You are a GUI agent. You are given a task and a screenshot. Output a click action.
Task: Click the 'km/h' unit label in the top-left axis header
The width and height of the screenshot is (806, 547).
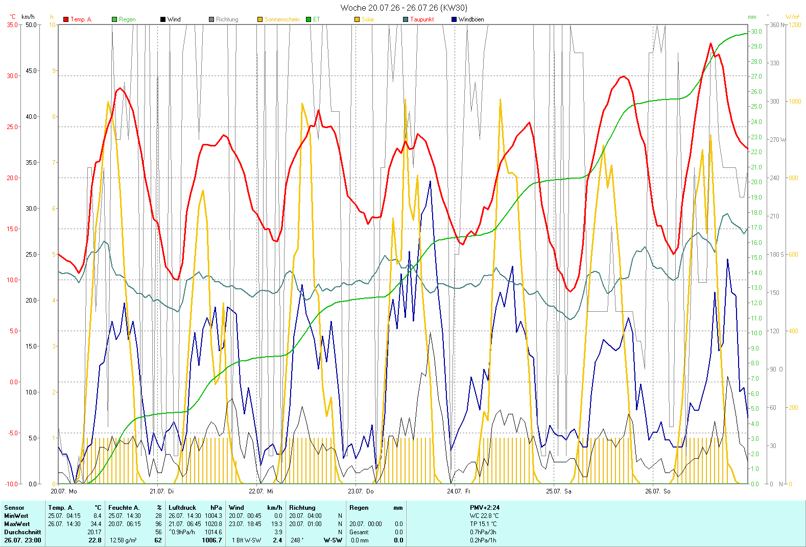point(28,17)
